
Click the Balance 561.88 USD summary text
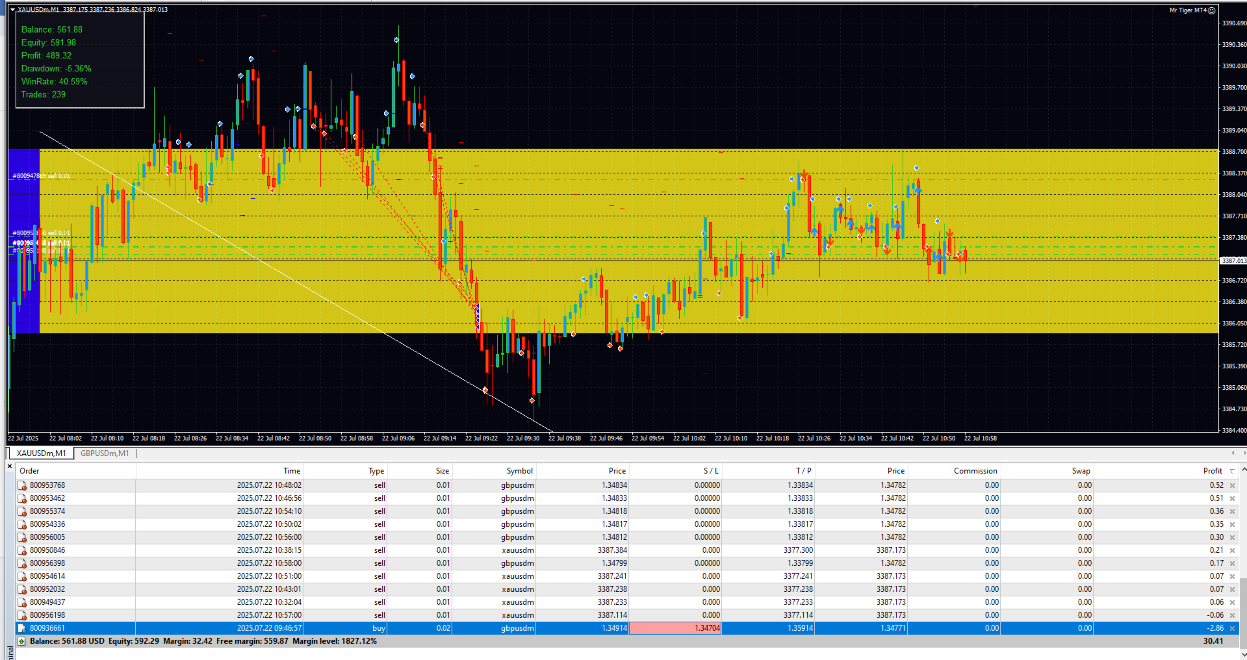(67, 641)
